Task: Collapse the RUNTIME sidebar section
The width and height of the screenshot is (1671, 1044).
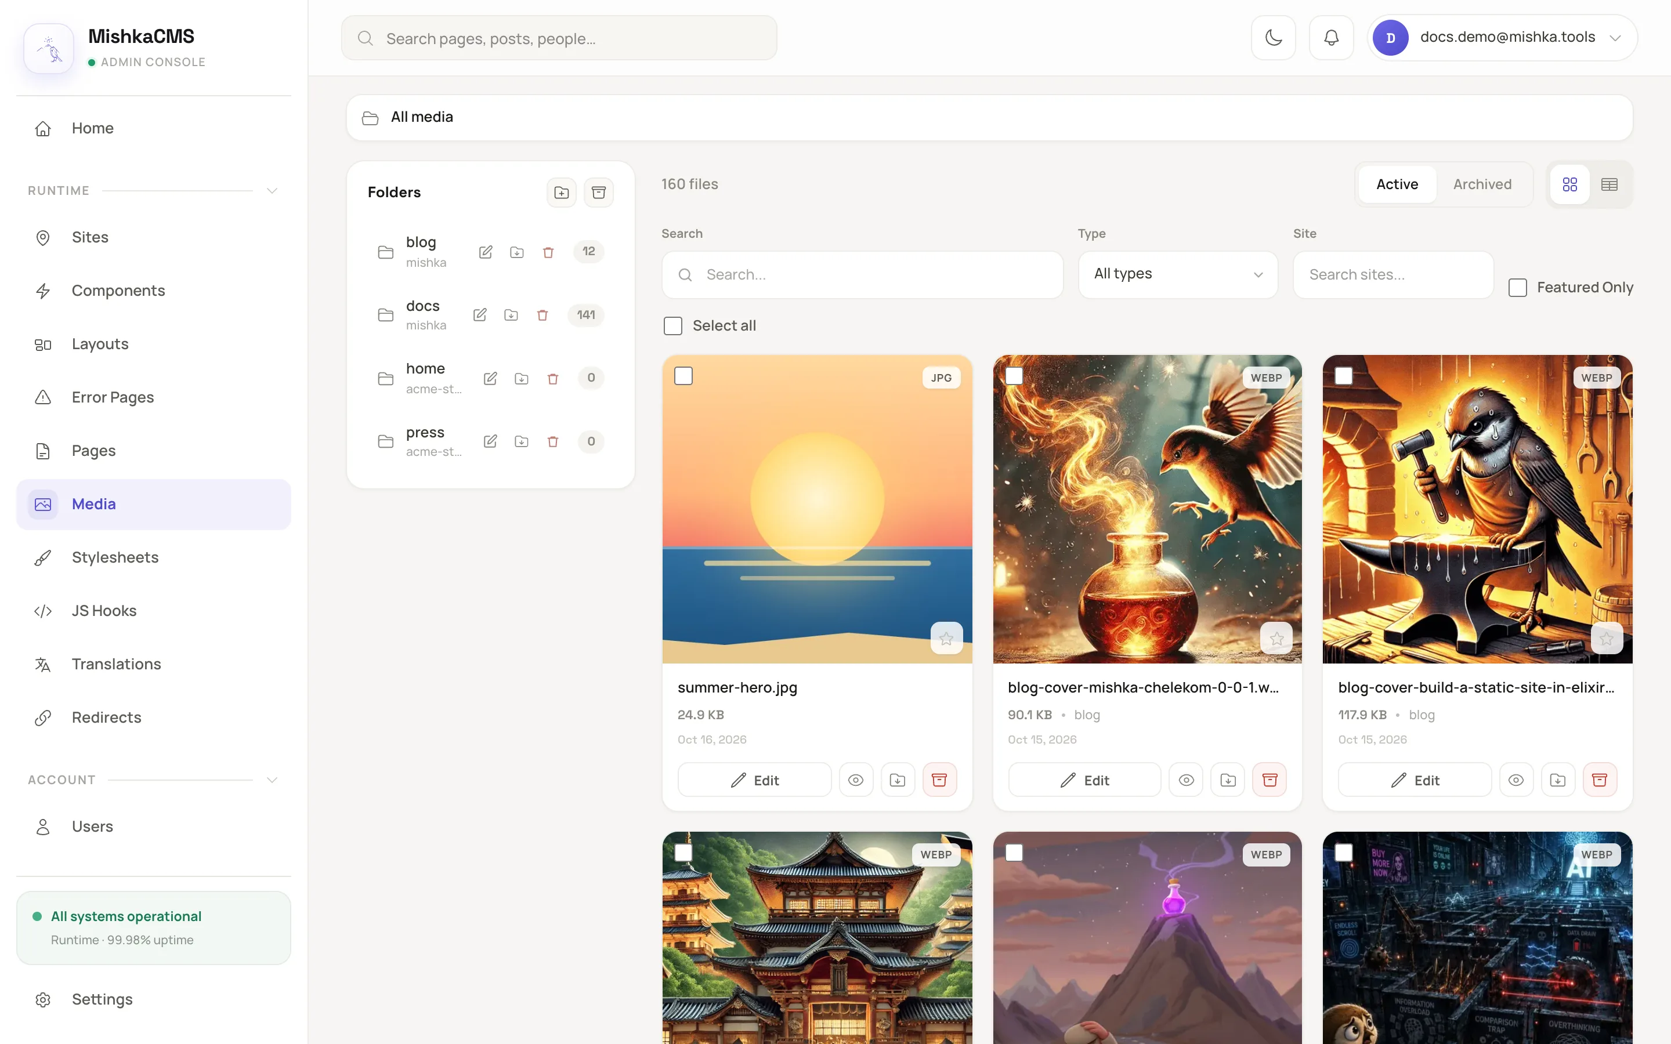Action: click(272, 191)
